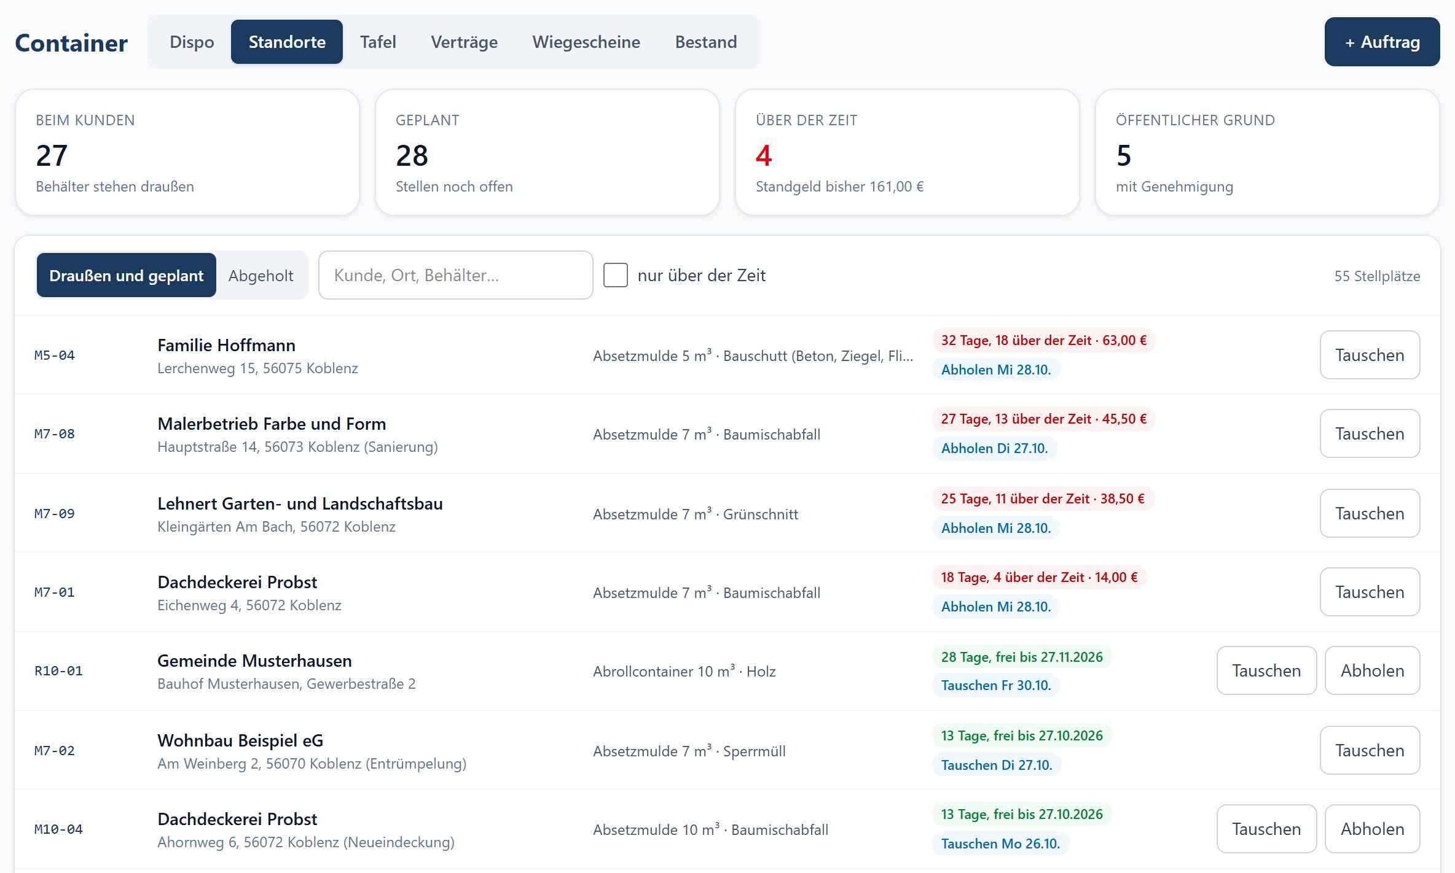Click the Container heading
This screenshot has height=873, width=1455.
(x=71, y=43)
